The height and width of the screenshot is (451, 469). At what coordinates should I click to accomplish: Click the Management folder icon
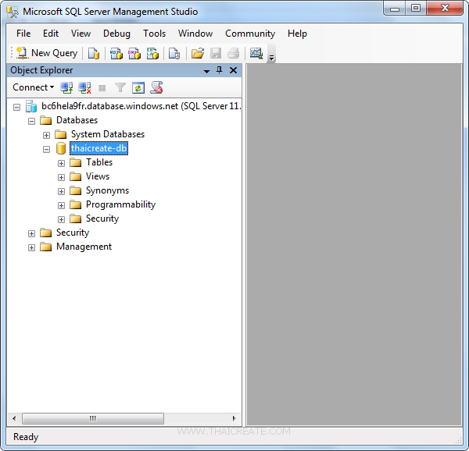46,247
